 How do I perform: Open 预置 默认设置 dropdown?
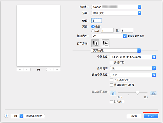[x=116, y=13]
